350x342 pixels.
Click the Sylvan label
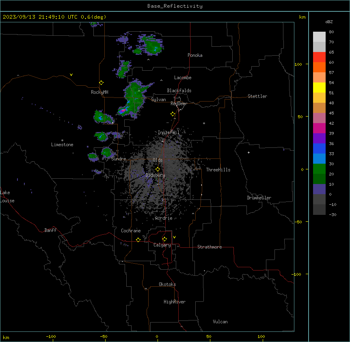[x=158, y=100]
